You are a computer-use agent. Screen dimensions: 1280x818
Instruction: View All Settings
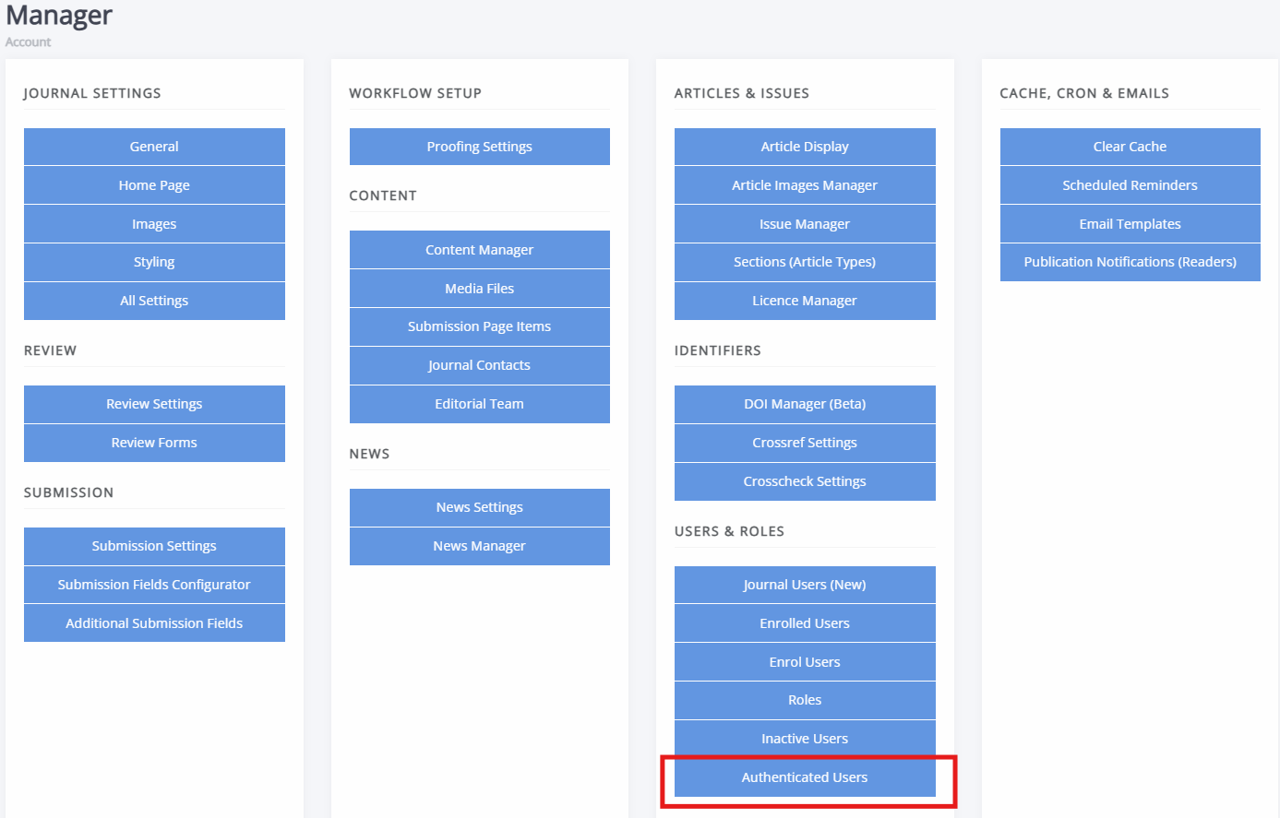coord(154,301)
